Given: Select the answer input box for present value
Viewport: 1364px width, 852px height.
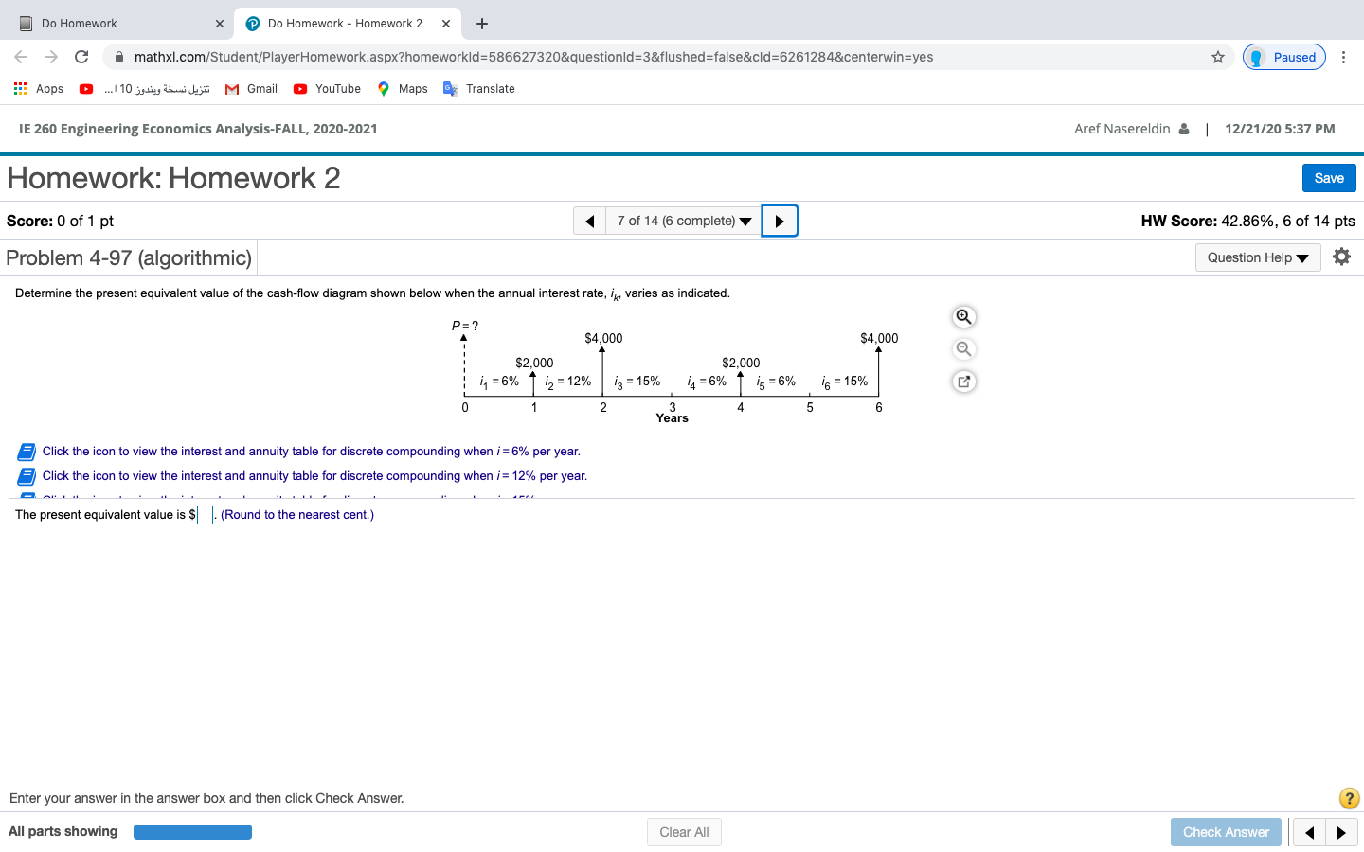Looking at the screenshot, I should click(204, 514).
